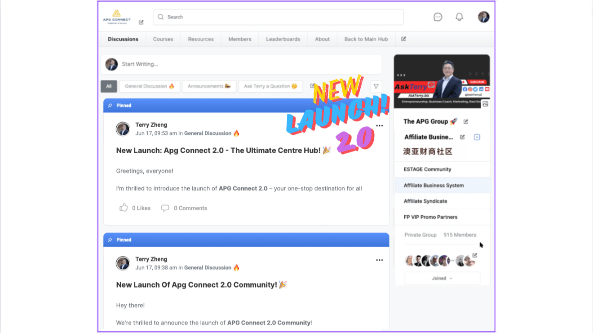Click the APG Connect logo

pos(116,17)
